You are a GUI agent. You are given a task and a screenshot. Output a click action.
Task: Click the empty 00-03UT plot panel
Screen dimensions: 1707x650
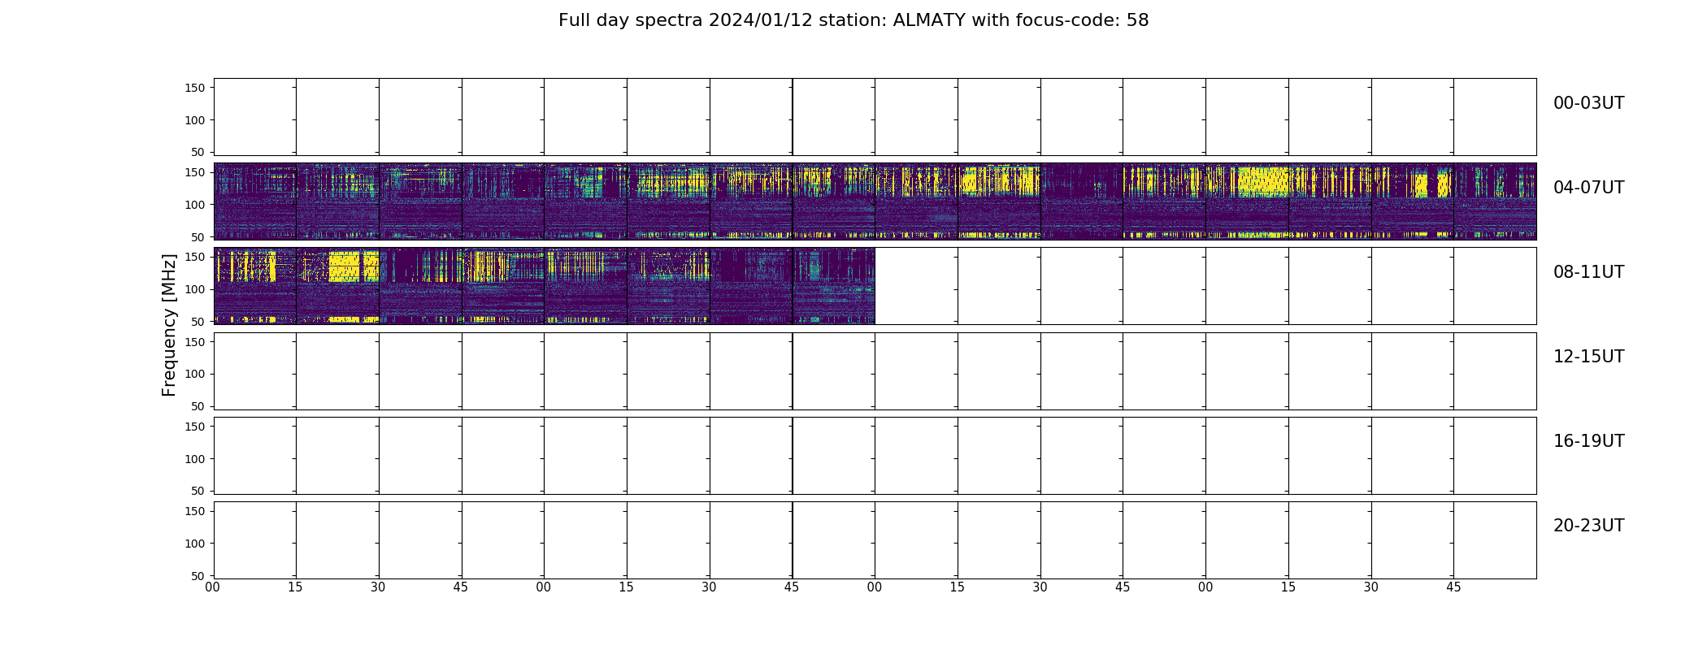875,116
